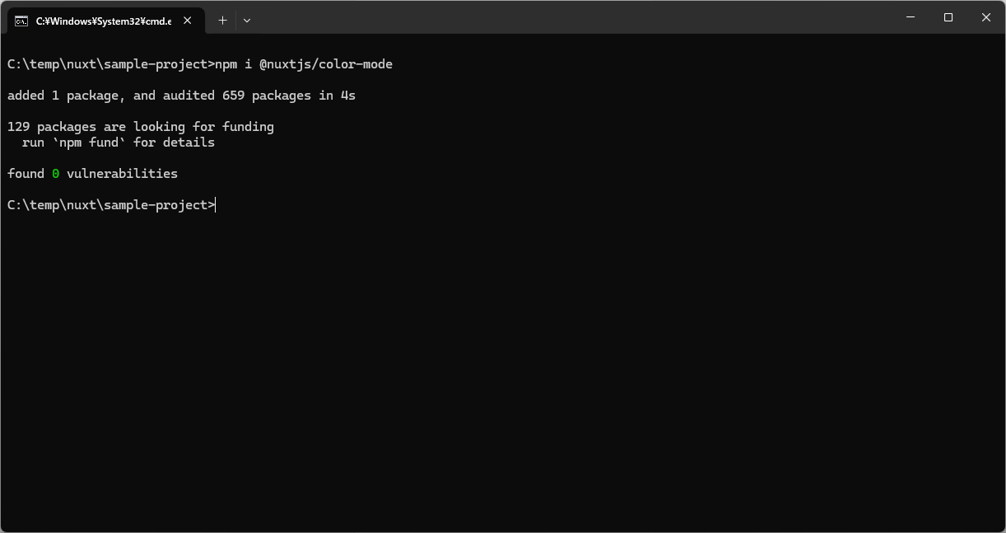Focus the cursor at the last prompt
This screenshot has width=1006, height=533.
point(216,205)
